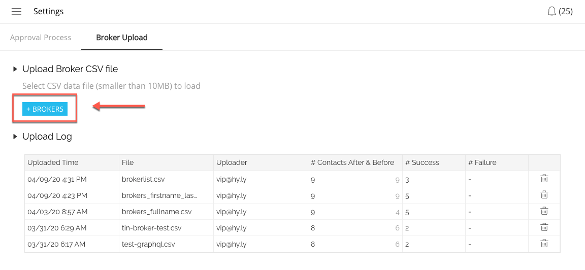
Task: Trash the test-graphql.csv upload record
Action: [544, 244]
